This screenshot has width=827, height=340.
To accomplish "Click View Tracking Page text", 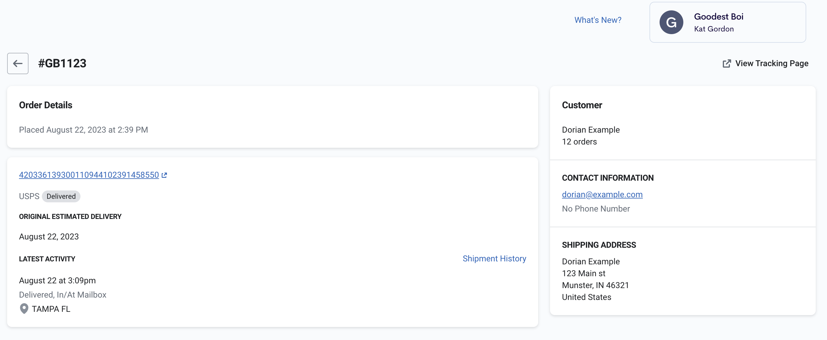I will [771, 63].
